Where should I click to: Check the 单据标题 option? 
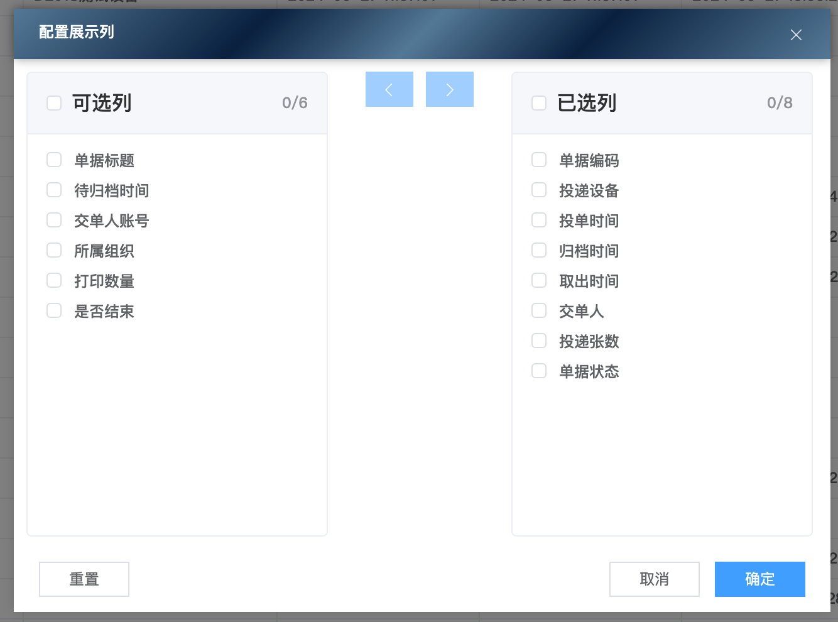54,160
